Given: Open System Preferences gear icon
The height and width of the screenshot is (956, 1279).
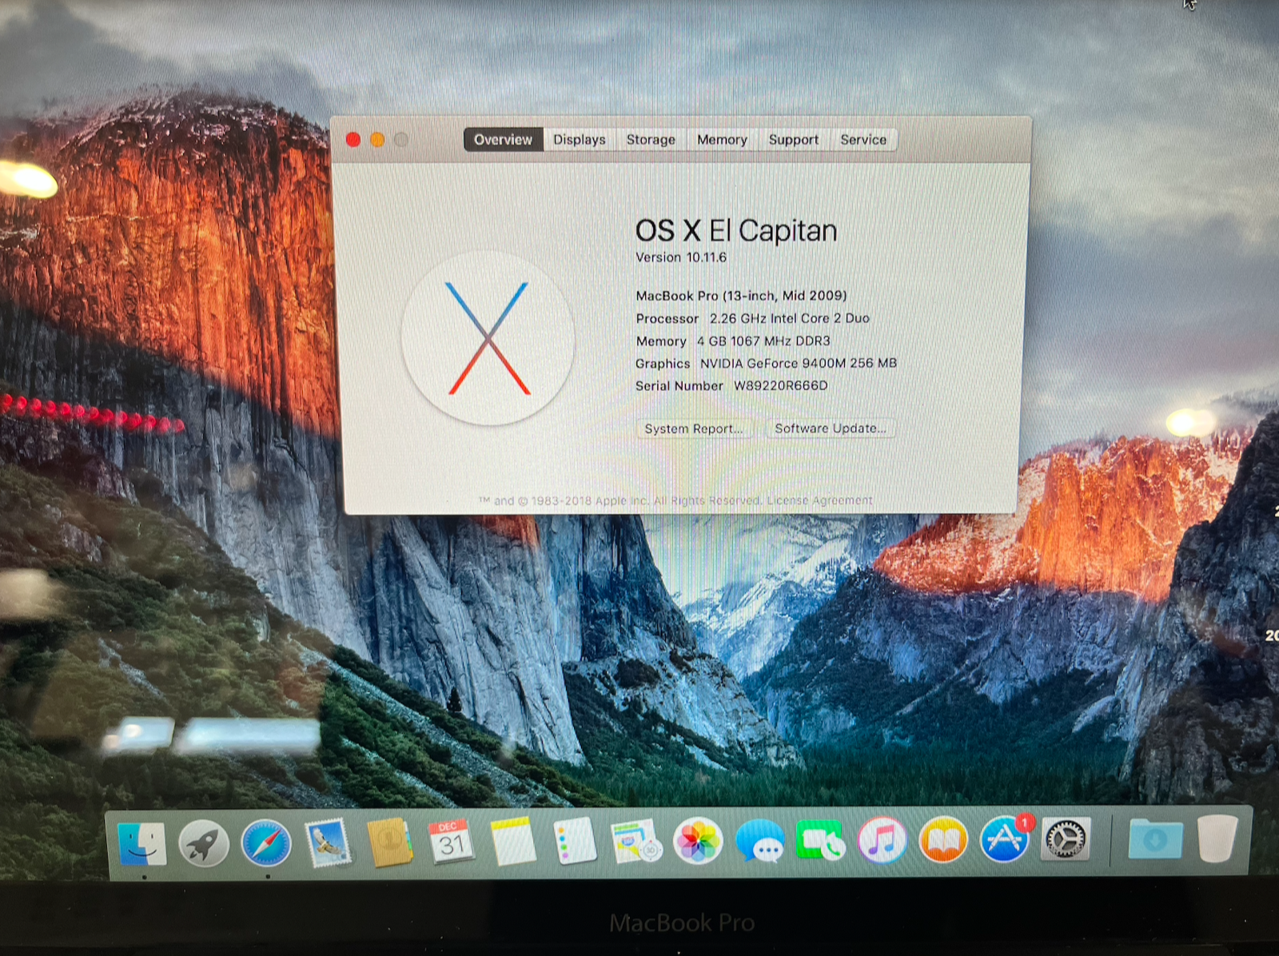Looking at the screenshot, I should (x=1066, y=839).
